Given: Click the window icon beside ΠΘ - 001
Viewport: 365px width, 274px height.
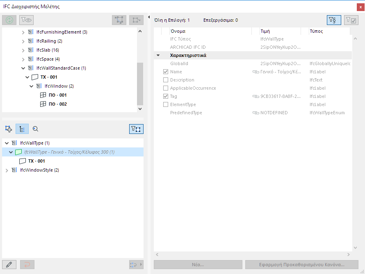Looking at the screenshot, I should (x=43, y=95).
